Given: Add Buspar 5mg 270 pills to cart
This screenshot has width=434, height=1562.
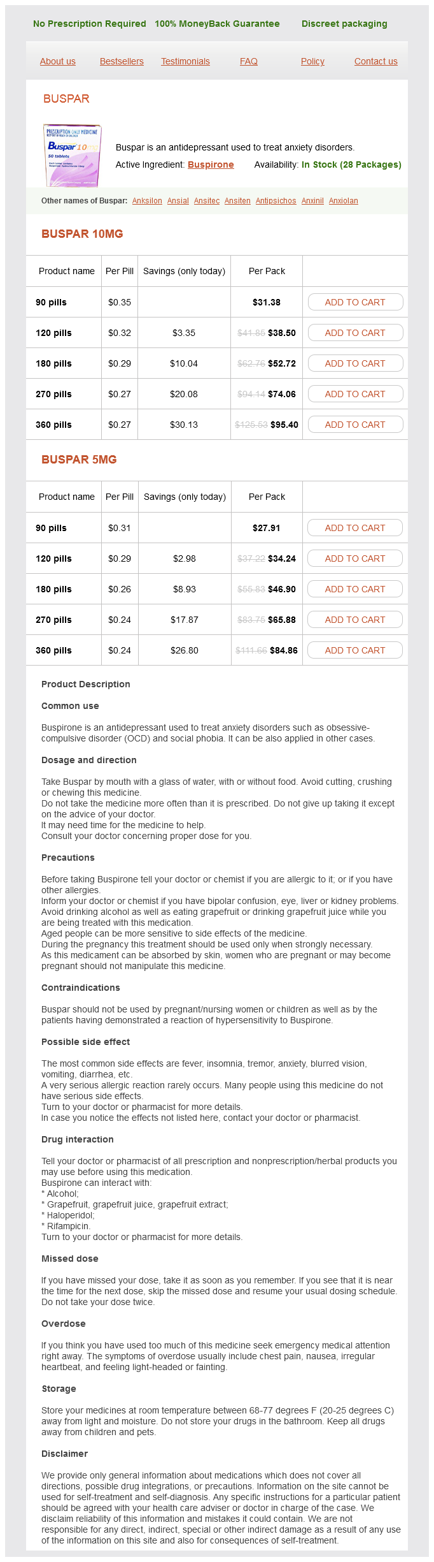Looking at the screenshot, I should point(355,620).
